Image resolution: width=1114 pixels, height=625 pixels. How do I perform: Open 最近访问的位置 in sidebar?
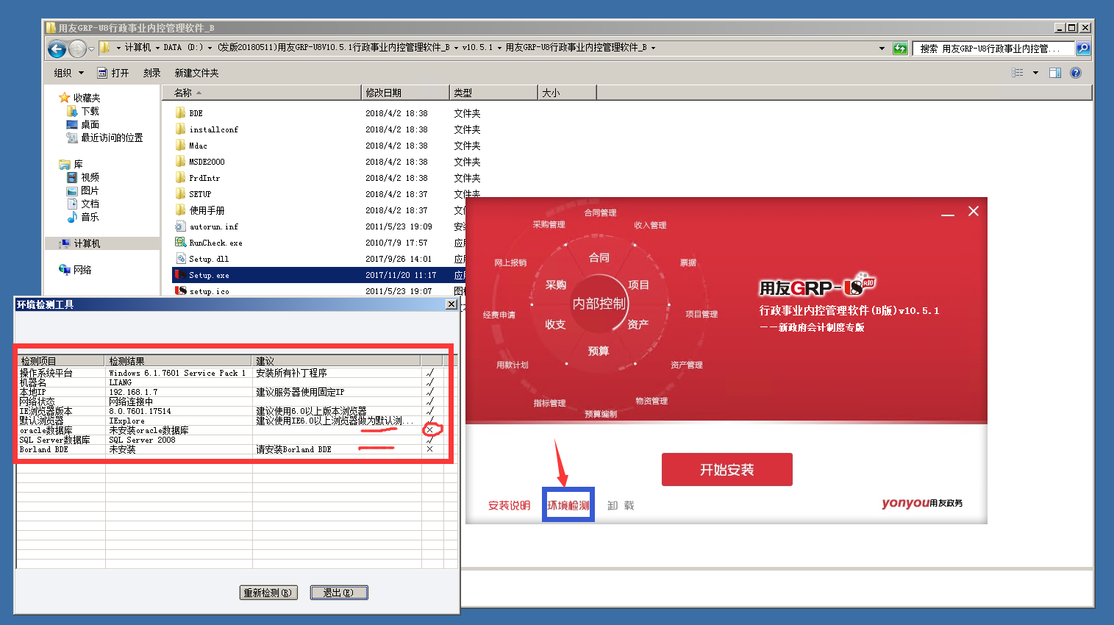(x=105, y=137)
